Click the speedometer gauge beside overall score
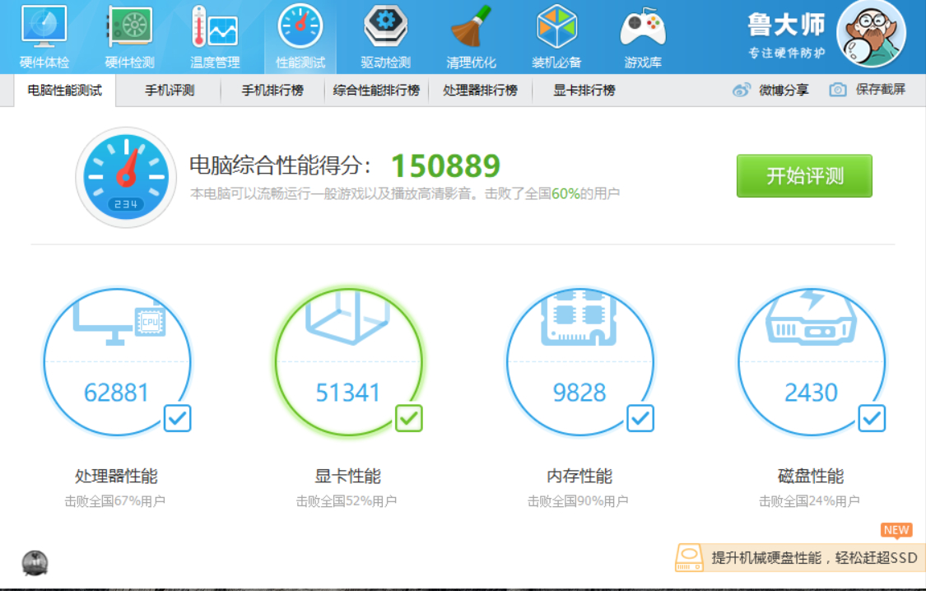 tap(126, 177)
